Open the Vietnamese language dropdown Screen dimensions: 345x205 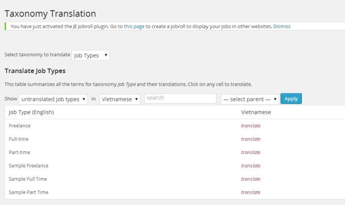tap(120, 99)
